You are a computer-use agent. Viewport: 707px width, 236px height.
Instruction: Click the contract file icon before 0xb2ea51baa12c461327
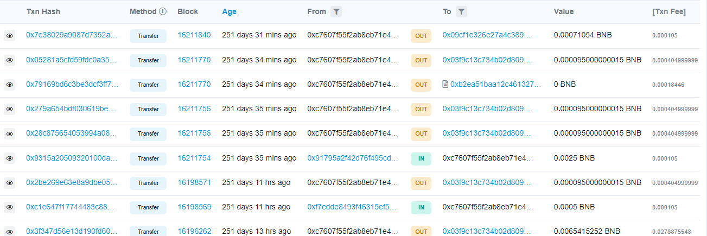click(445, 85)
